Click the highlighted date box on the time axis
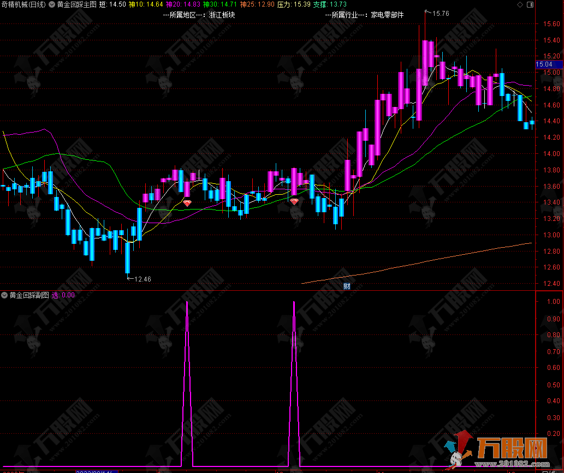The width and height of the screenshot is (564, 473). tap(97, 471)
